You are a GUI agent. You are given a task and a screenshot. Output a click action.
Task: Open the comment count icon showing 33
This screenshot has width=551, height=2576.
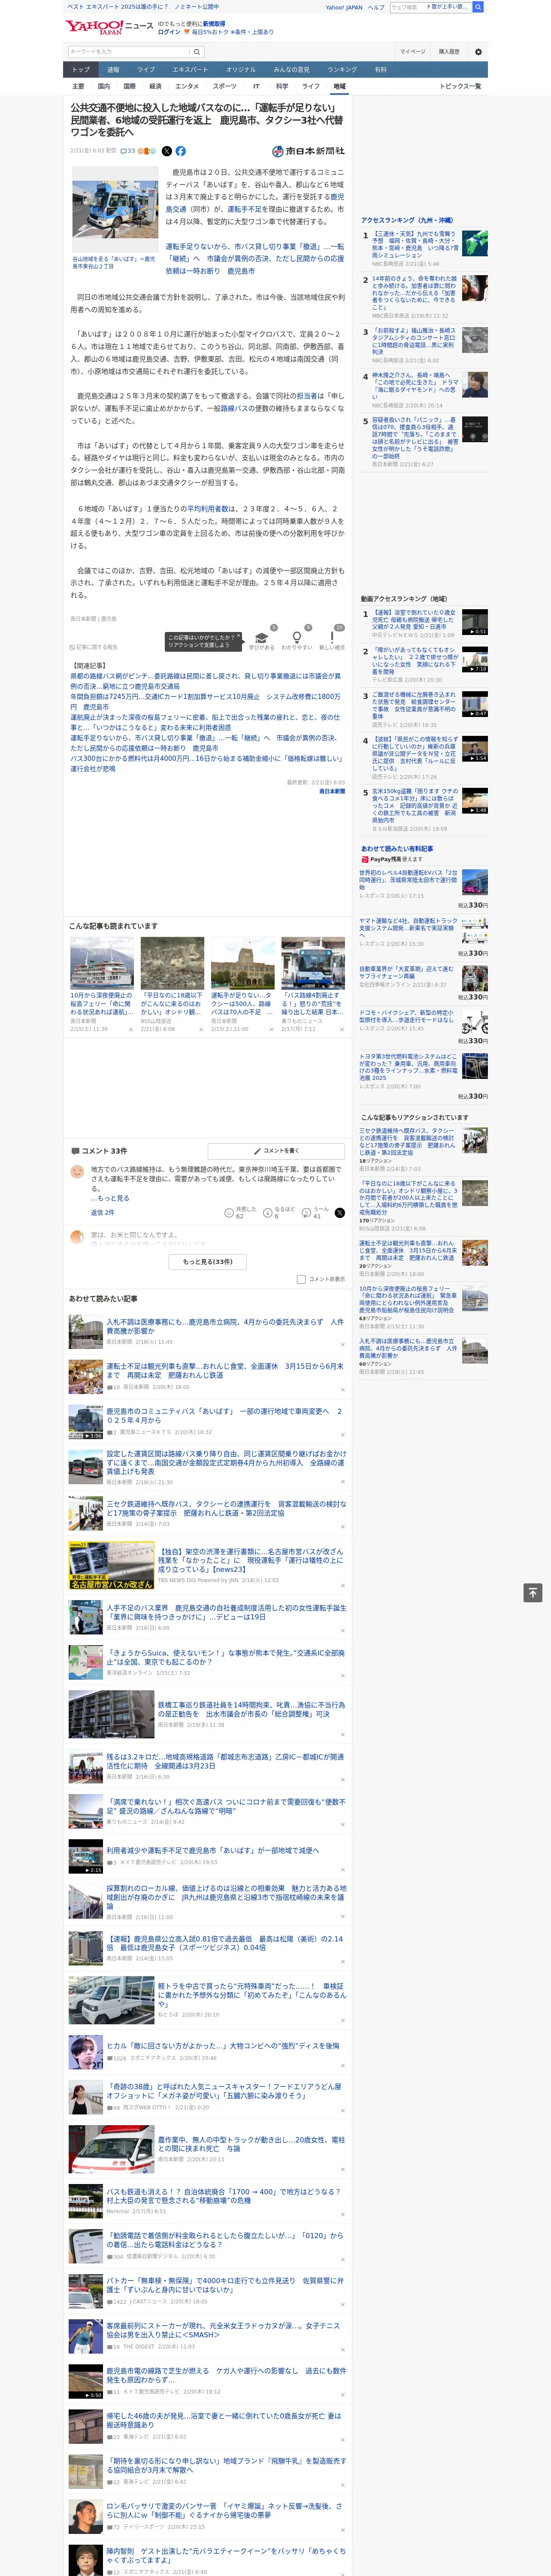point(127,151)
